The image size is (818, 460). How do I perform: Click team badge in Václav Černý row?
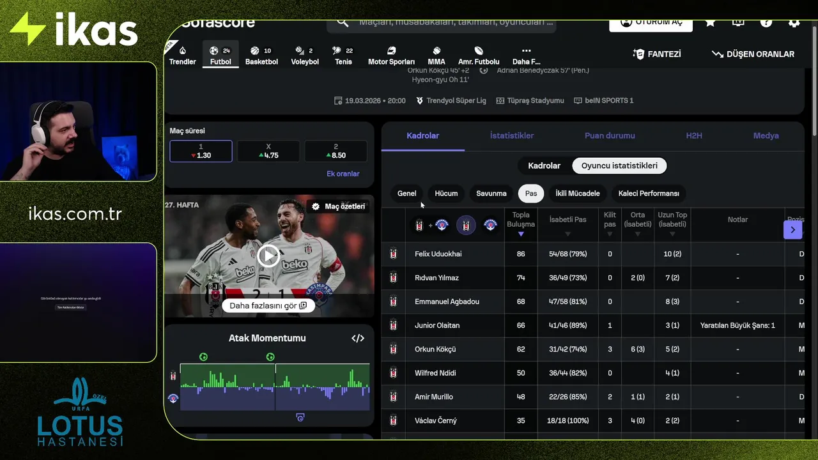tap(393, 420)
